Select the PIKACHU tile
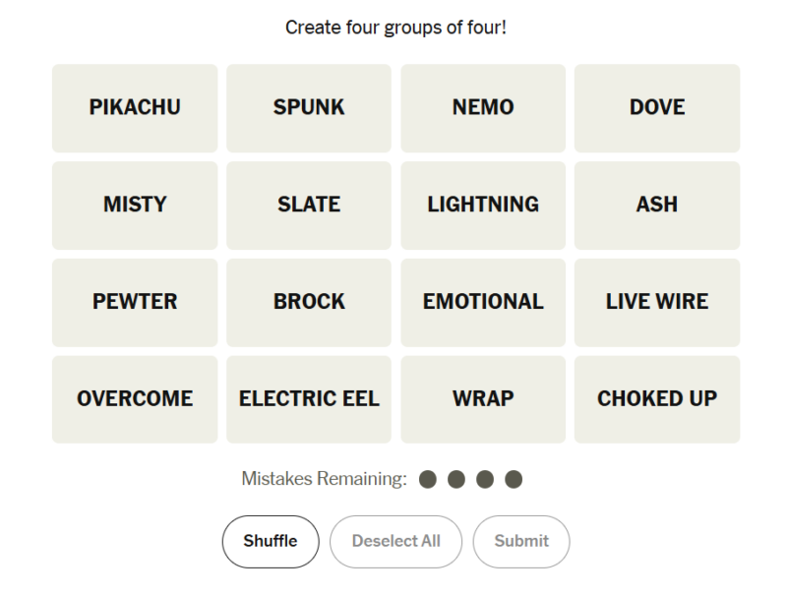The width and height of the screenshot is (787, 596). click(x=135, y=108)
